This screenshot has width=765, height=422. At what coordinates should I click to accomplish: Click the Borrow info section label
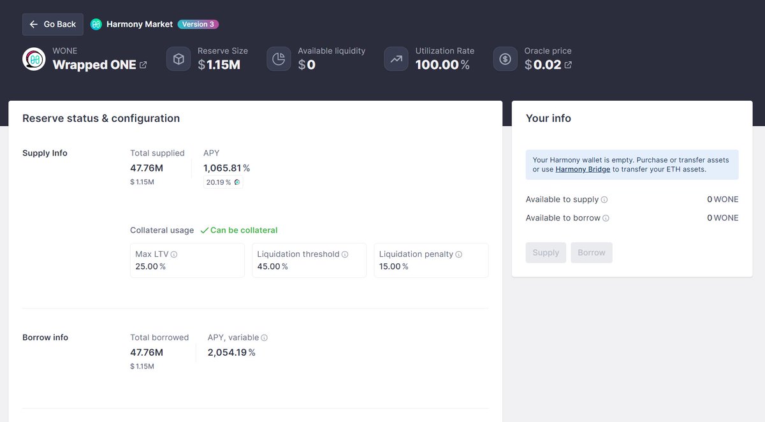45,337
